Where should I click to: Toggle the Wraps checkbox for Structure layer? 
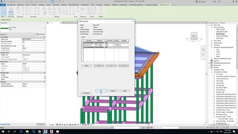[x=115, y=45]
